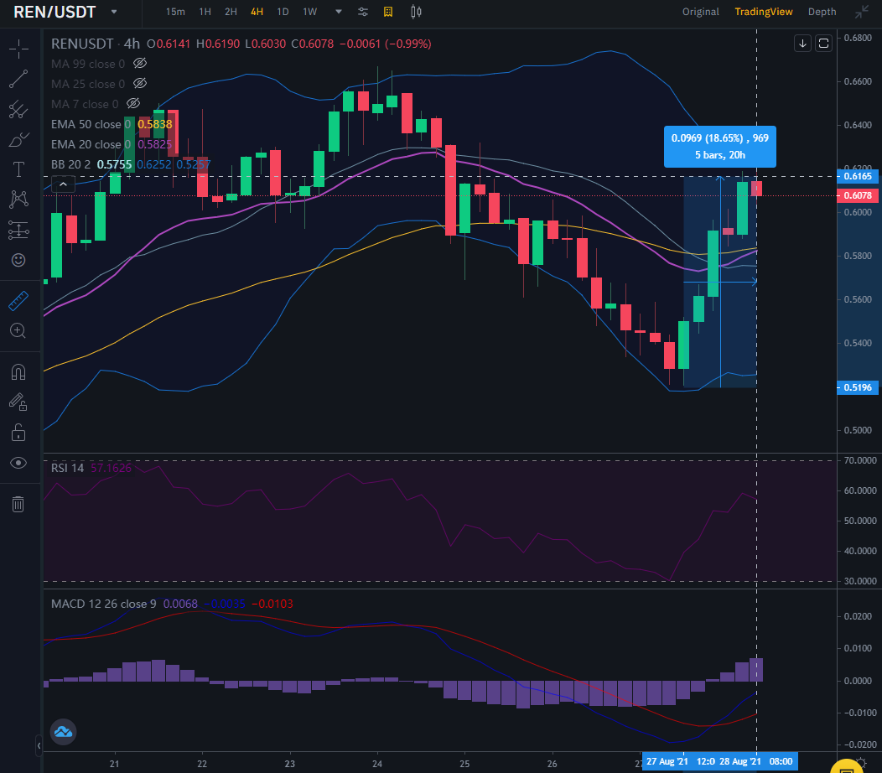Select the crosshair cursor tool
The width and height of the screenshot is (882, 773).
pos(18,49)
